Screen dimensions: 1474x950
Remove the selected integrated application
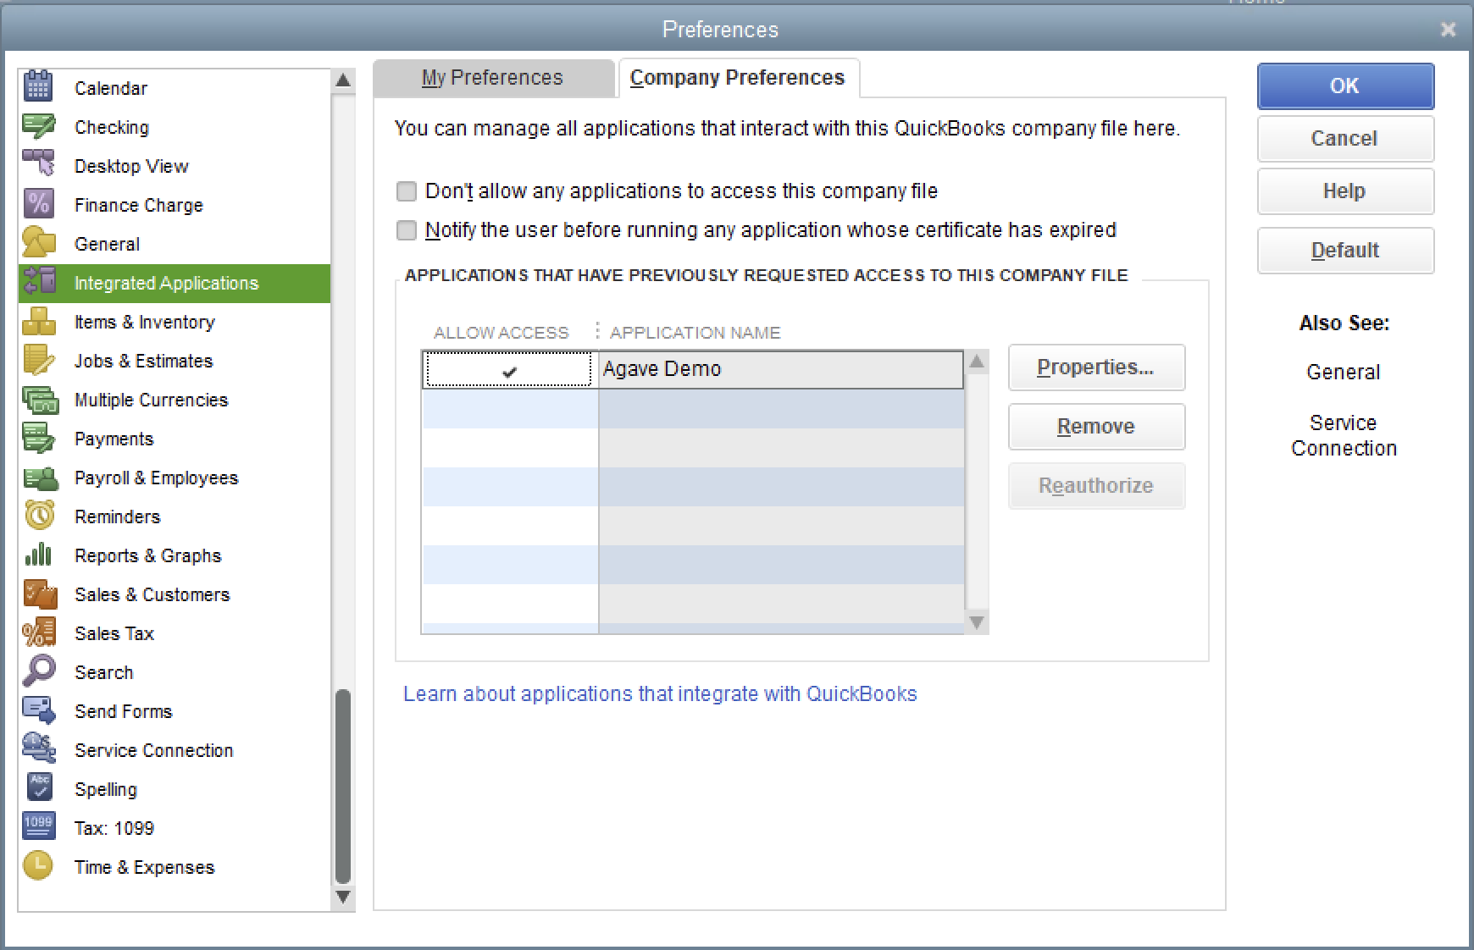click(1096, 427)
